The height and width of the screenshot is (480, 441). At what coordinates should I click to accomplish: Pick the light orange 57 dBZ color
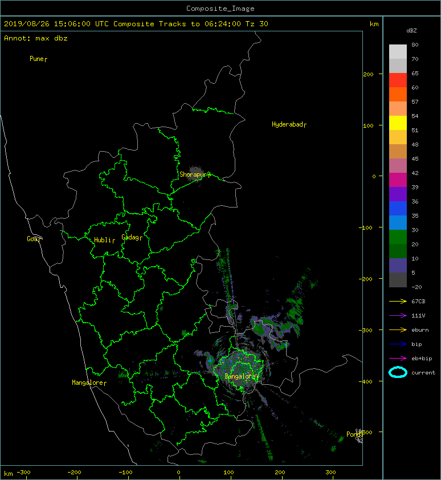[x=398, y=109]
